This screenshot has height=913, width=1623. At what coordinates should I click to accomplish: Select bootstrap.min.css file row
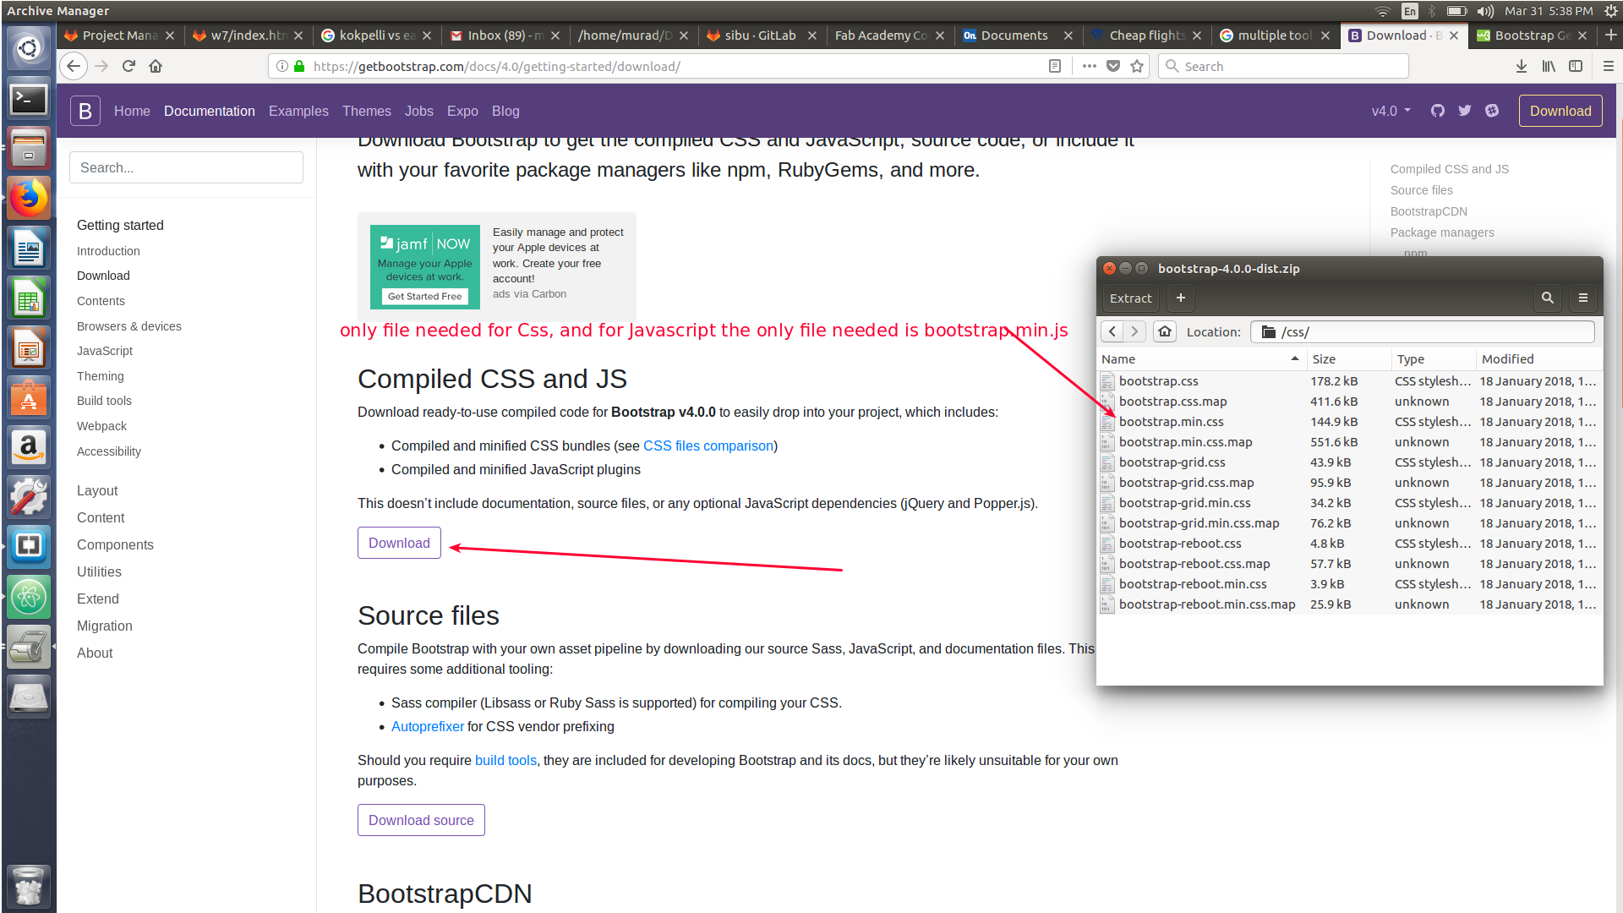click(1349, 422)
